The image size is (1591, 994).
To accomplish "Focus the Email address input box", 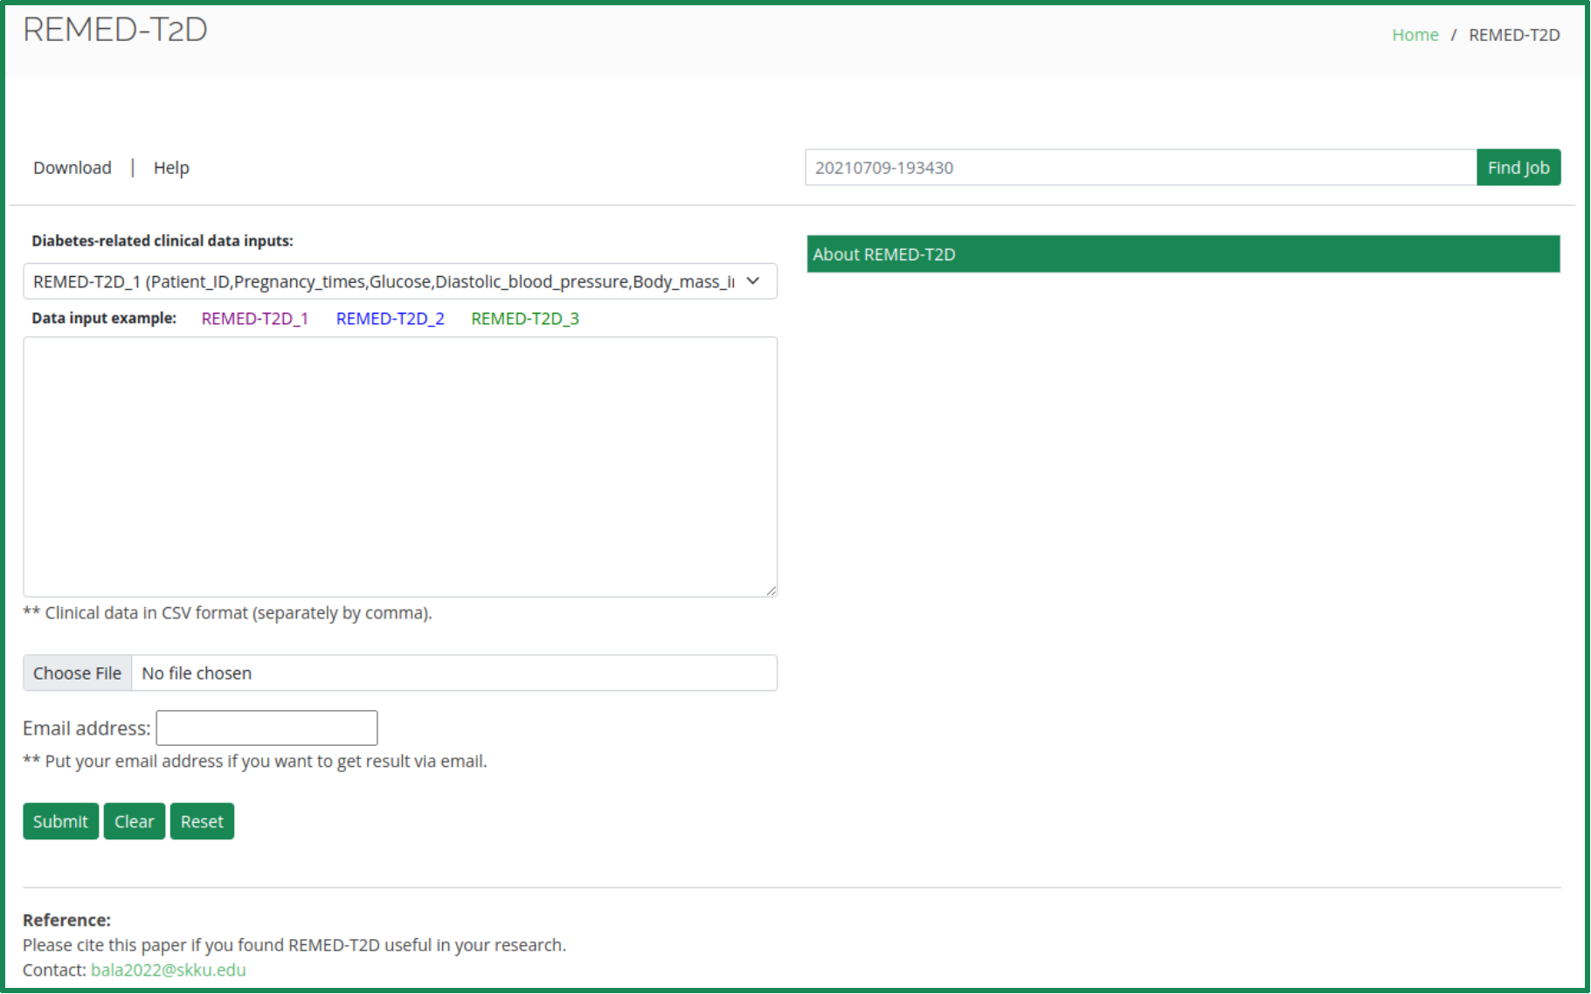I will 266,728.
